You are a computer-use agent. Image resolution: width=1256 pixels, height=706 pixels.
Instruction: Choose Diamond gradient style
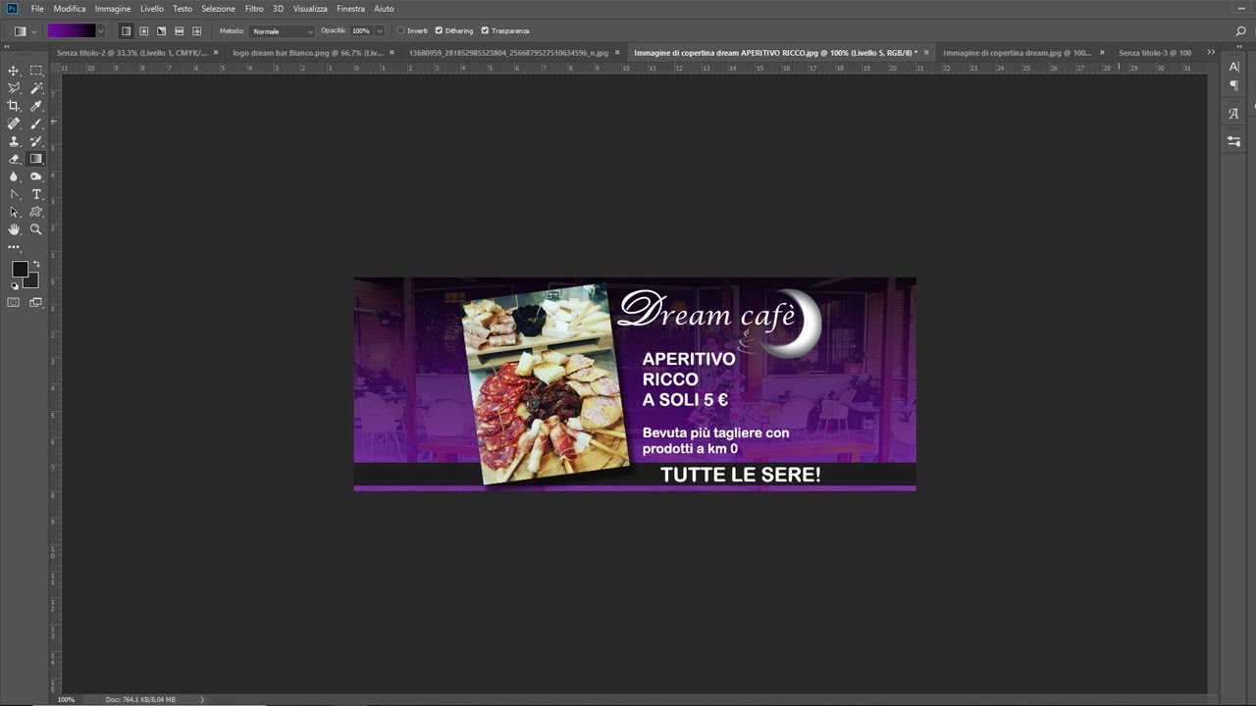196,31
